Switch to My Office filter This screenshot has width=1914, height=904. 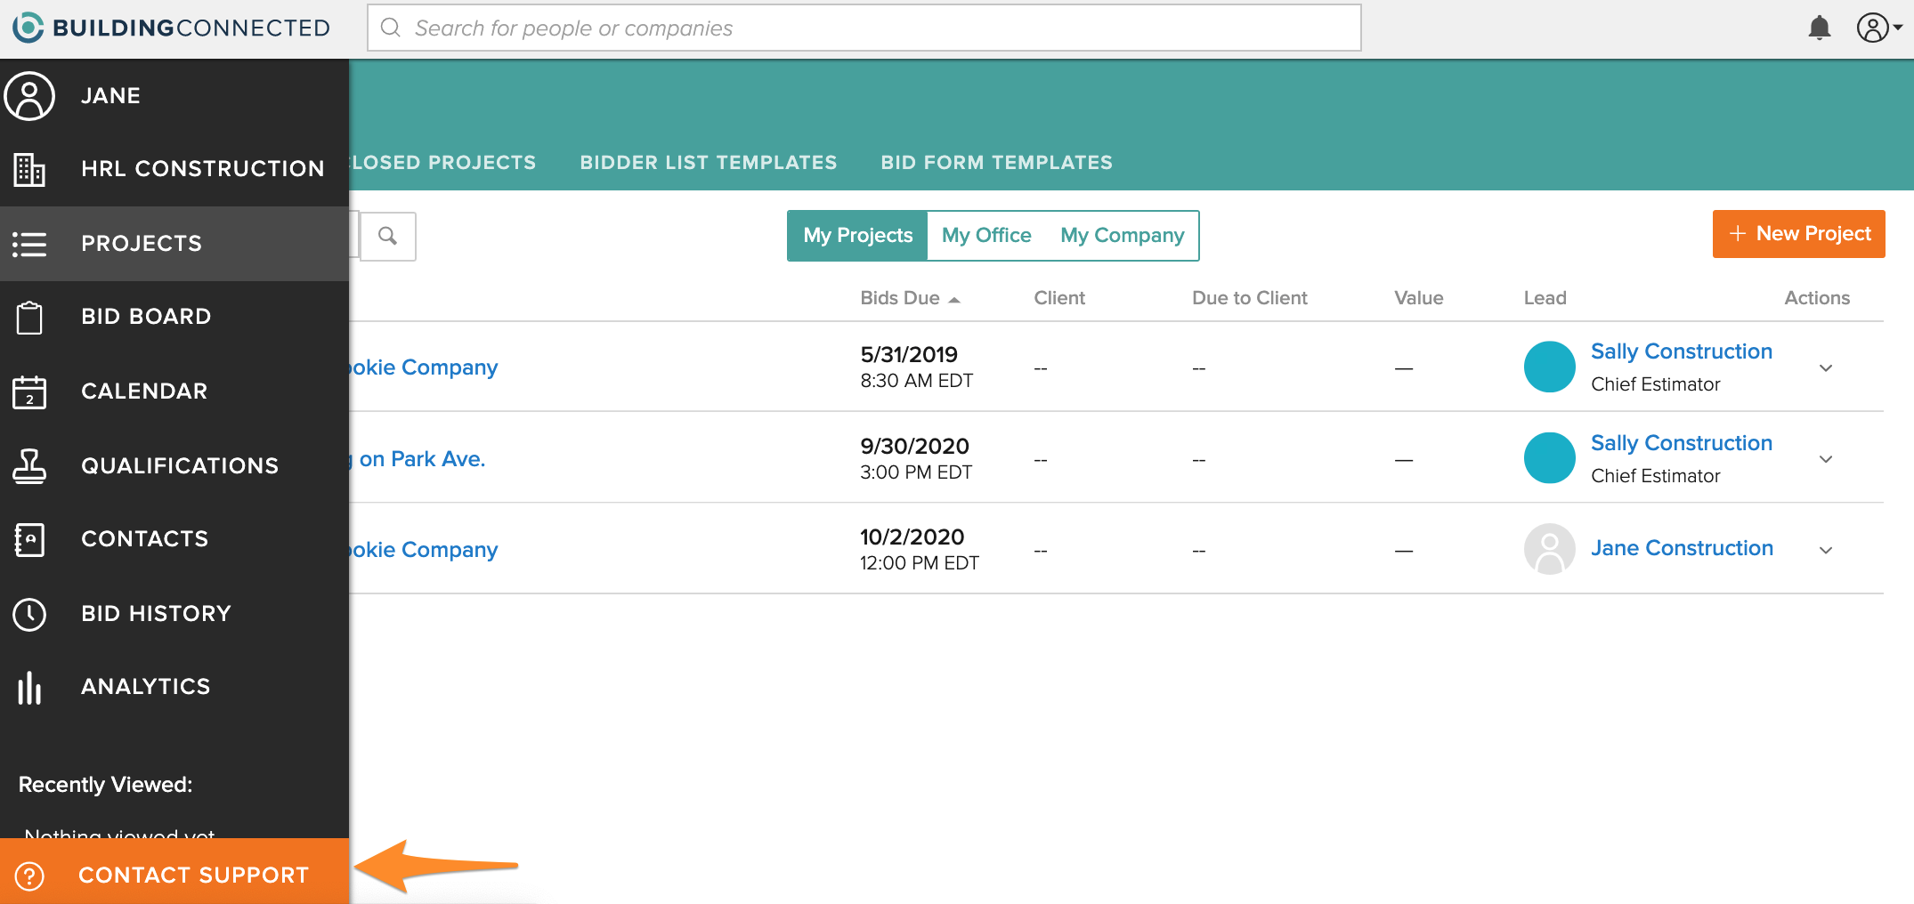[x=986, y=236]
